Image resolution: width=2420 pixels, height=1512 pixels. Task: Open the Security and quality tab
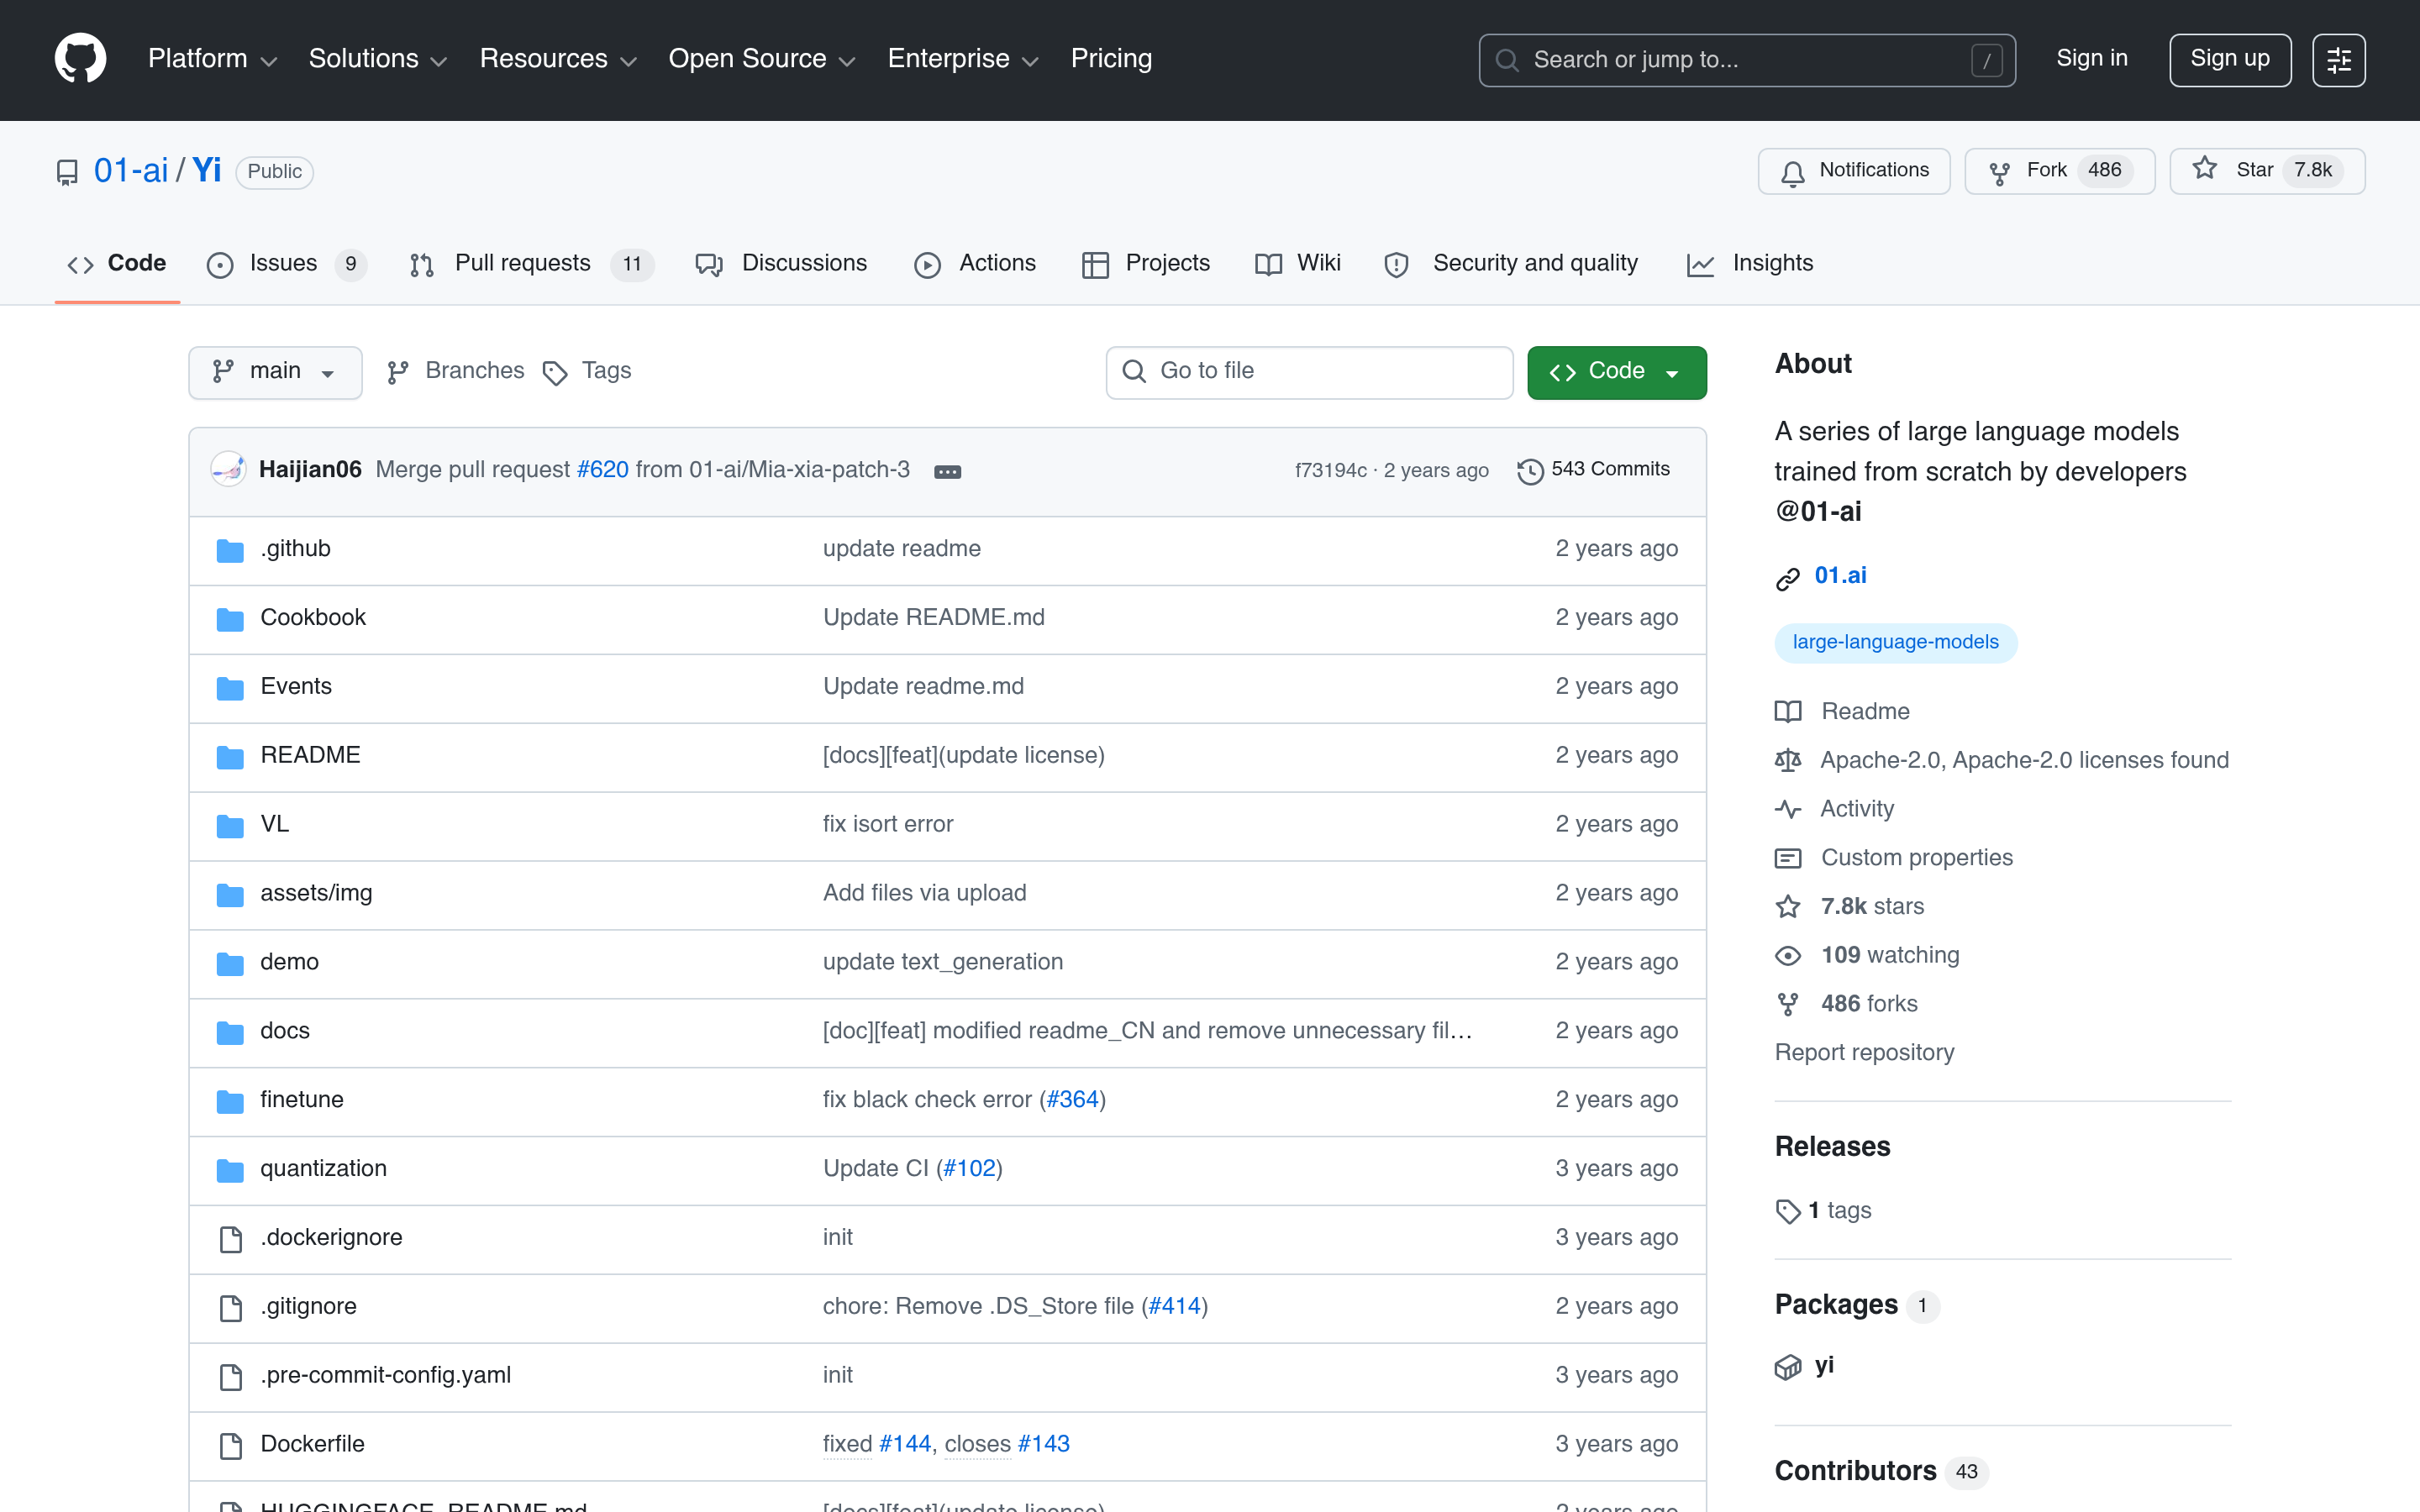[1512, 264]
